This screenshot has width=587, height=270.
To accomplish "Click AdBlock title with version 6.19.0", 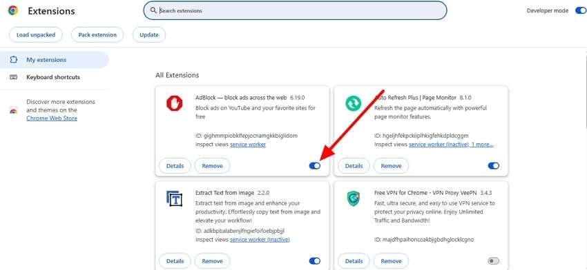I will [x=250, y=98].
